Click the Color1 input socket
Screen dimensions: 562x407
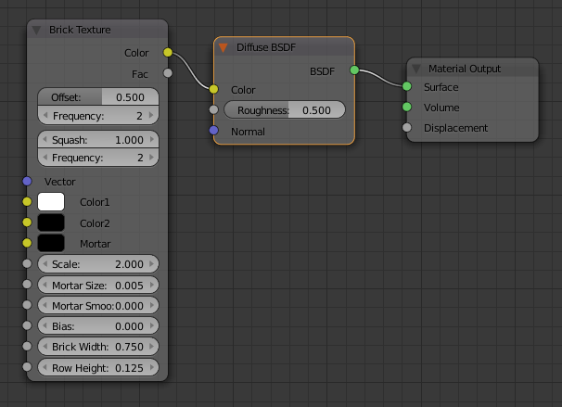(27, 202)
